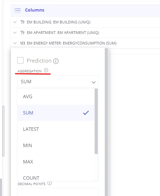Click the Prediction label text
The image size is (160, 196).
coord(39,60)
